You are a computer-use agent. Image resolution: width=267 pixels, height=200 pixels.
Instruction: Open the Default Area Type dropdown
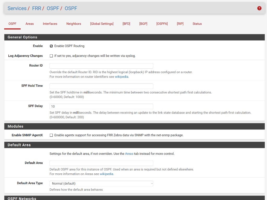101,184
